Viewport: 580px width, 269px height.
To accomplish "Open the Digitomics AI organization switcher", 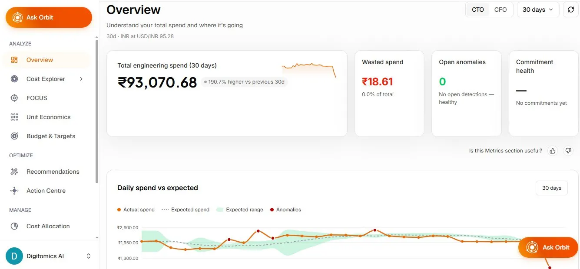I will [x=49, y=256].
